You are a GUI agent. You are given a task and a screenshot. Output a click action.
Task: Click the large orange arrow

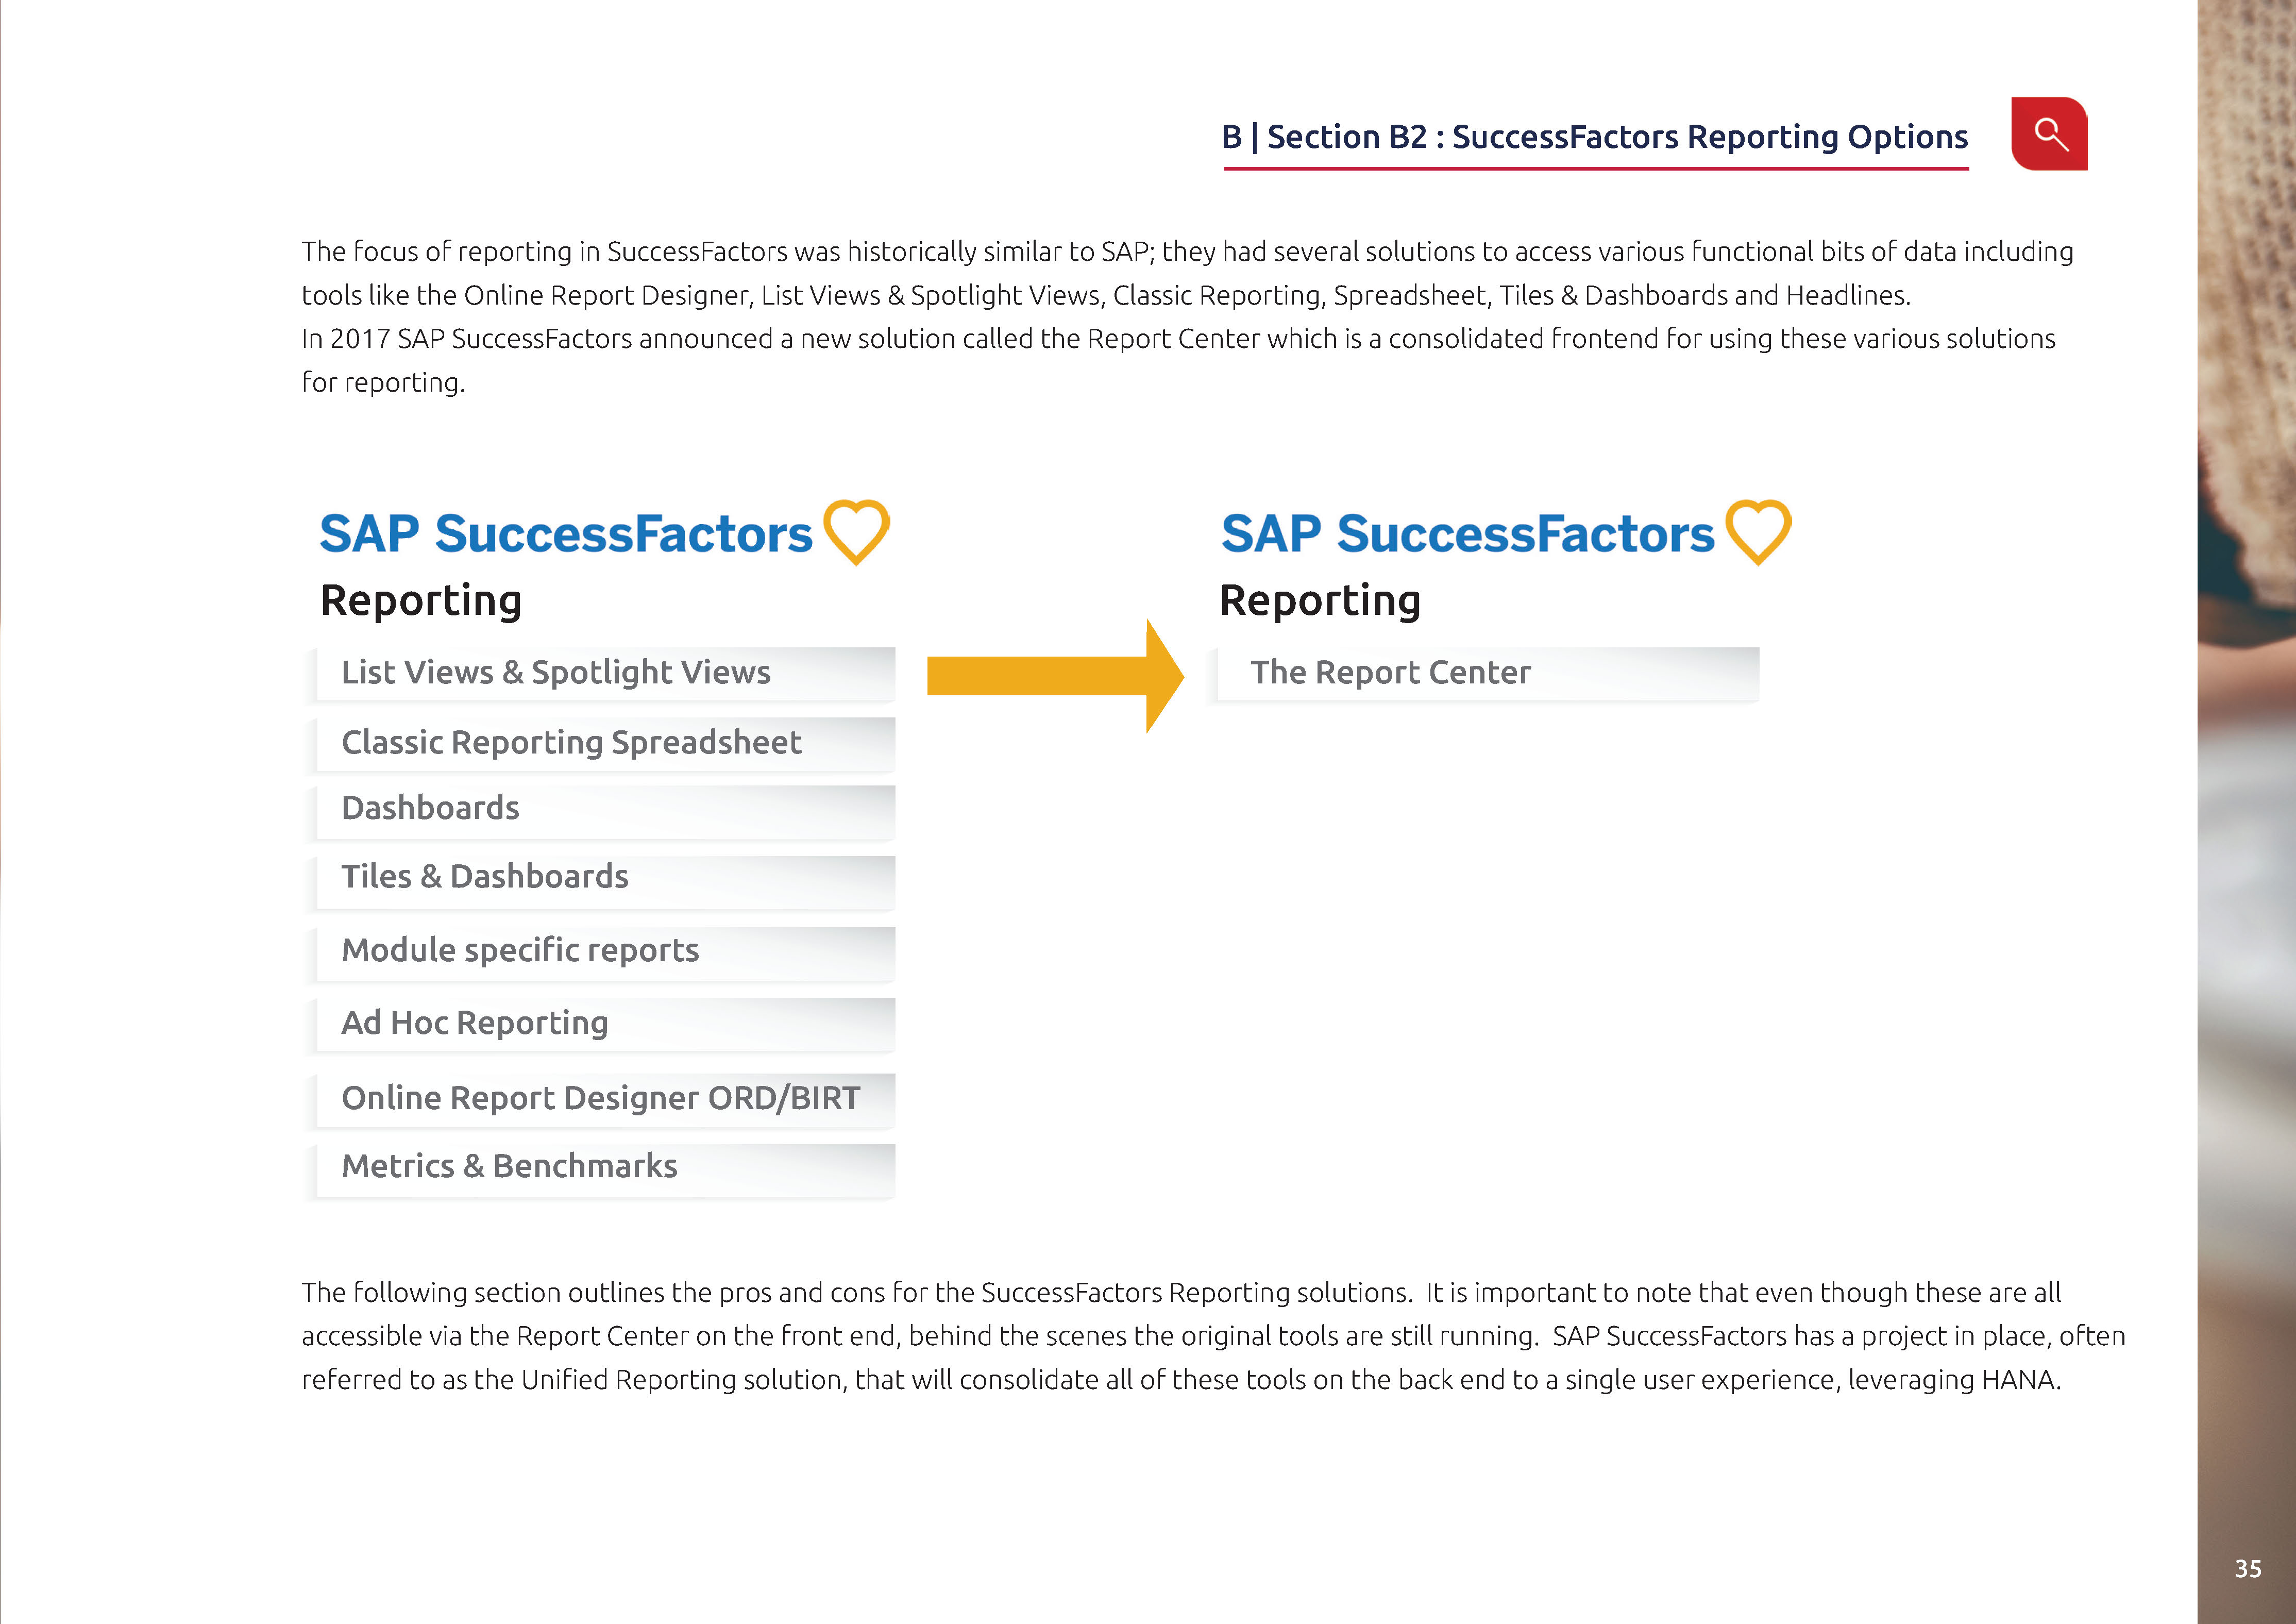1055,676
